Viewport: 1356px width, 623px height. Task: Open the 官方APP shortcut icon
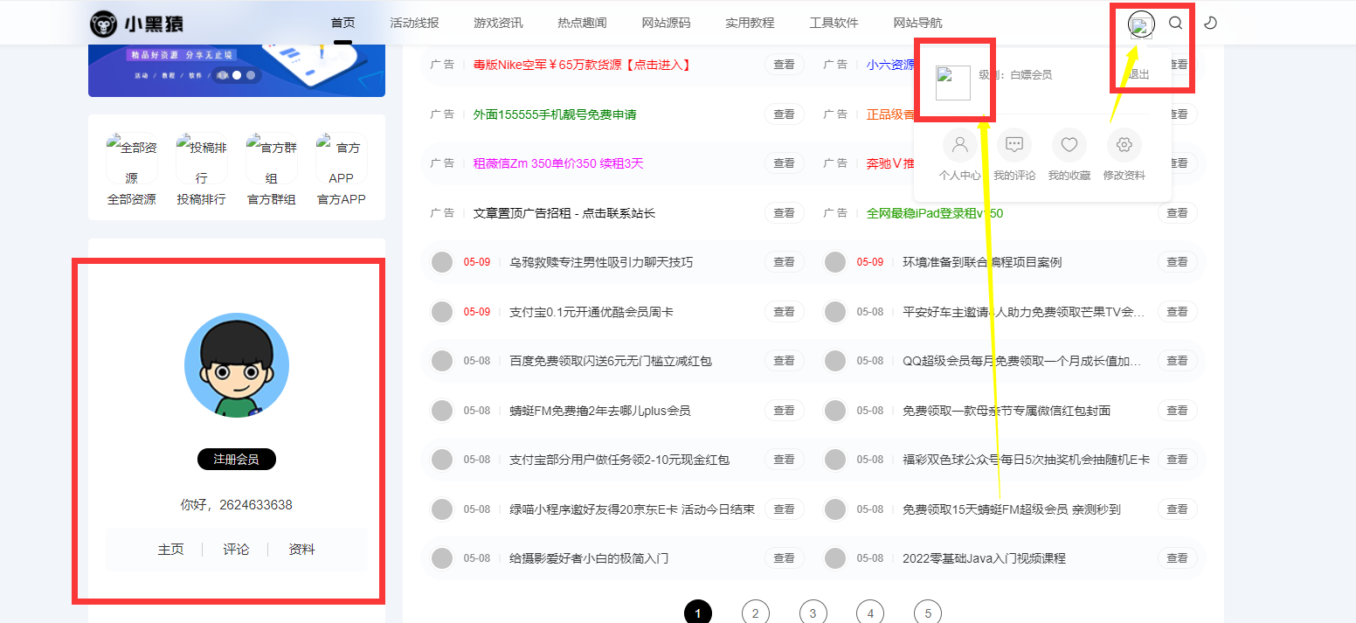[x=342, y=158]
